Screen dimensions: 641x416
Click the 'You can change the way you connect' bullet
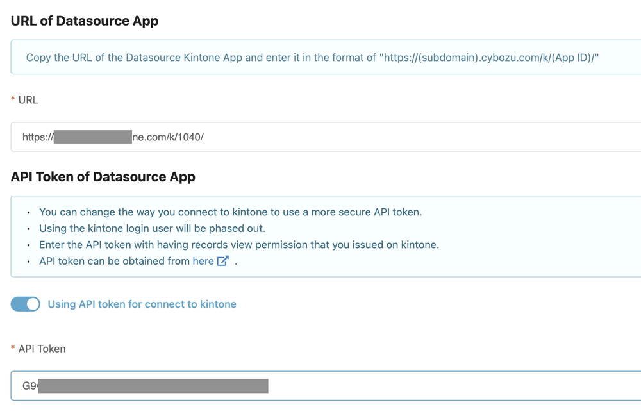tap(231, 212)
